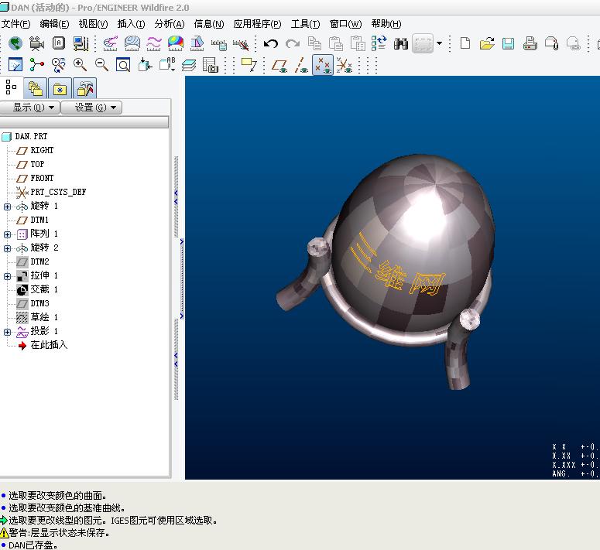Expand the 投影 1 feature node
The height and width of the screenshot is (550, 600).
click(x=7, y=332)
